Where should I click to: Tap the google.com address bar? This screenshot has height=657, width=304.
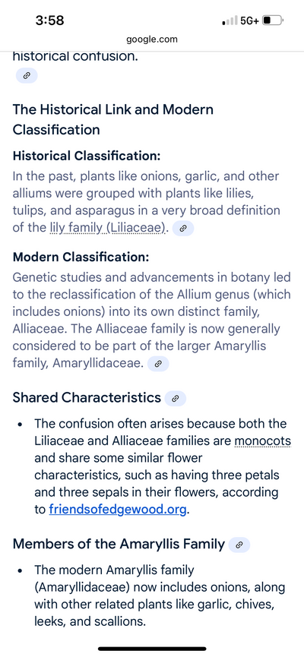[152, 39]
